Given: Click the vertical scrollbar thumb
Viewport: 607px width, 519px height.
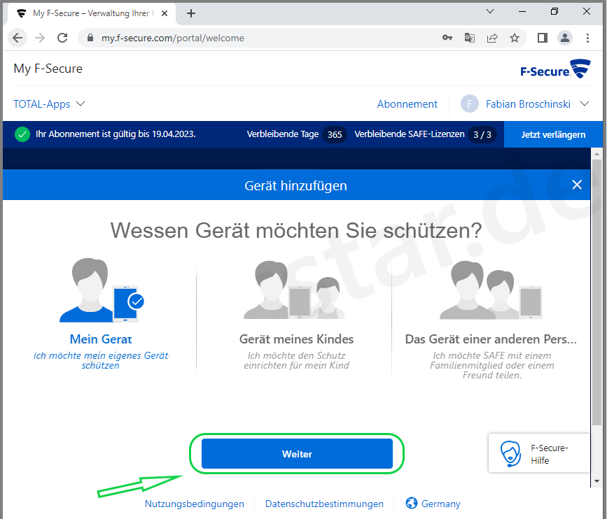Looking at the screenshot, I should click(x=596, y=292).
